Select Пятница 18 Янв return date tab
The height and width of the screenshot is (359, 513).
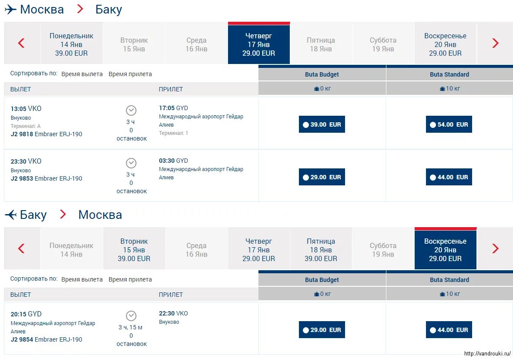321,250
